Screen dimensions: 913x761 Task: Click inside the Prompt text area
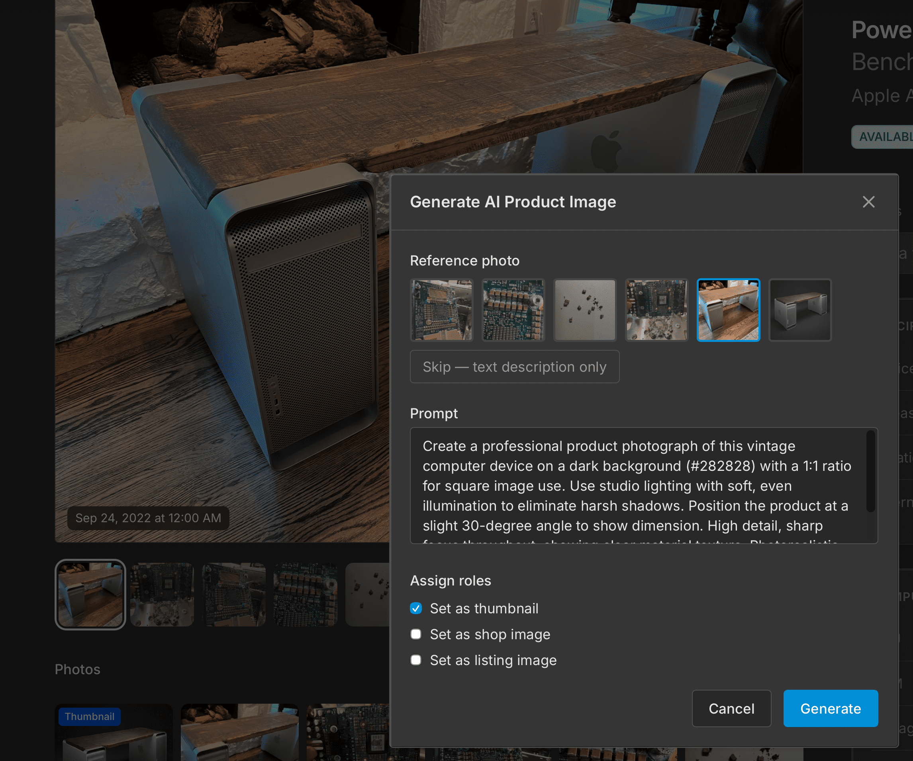point(635,485)
